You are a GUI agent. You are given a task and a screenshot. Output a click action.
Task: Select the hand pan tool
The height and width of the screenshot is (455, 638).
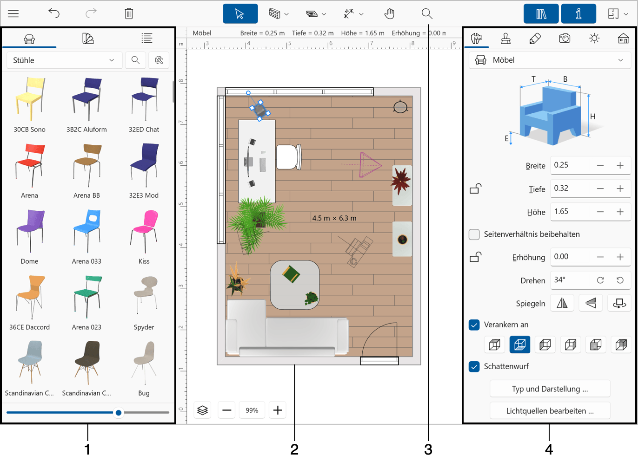click(x=389, y=13)
